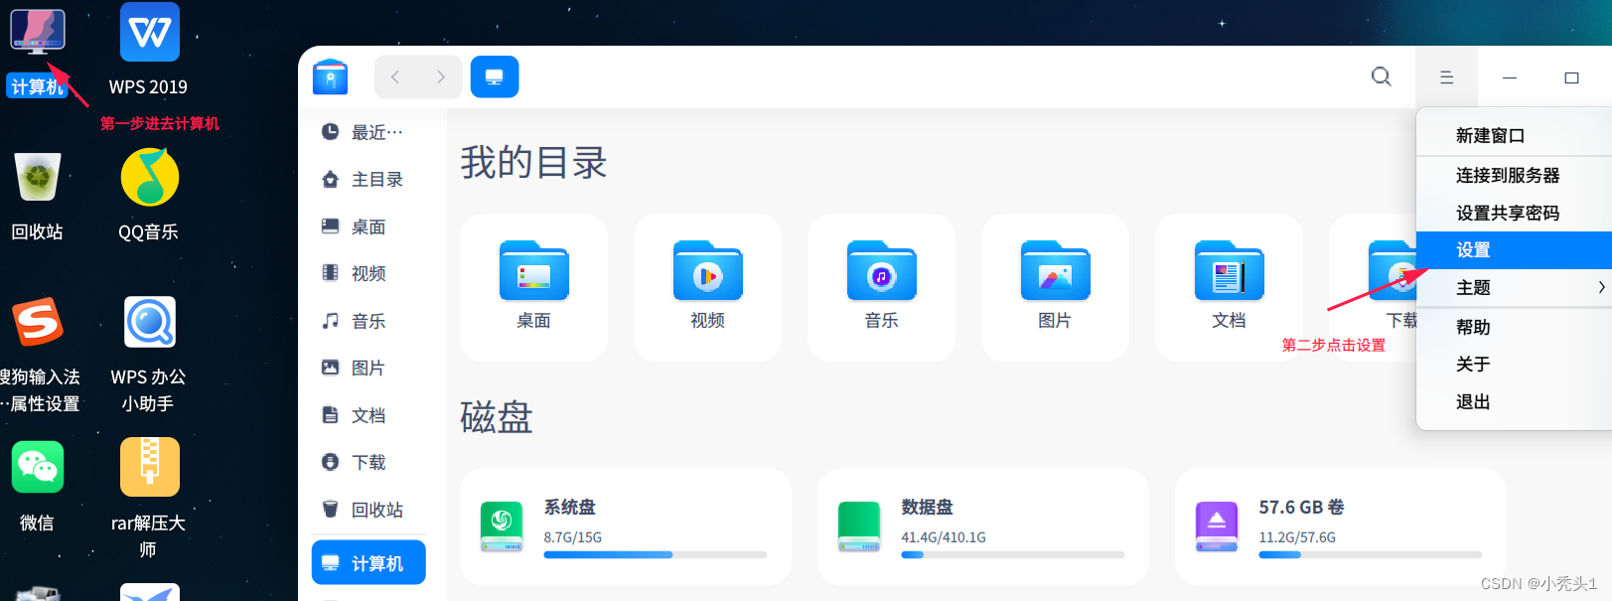
Task: Open the 桌面 folder tile
Action: pyautogui.click(x=534, y=287)
